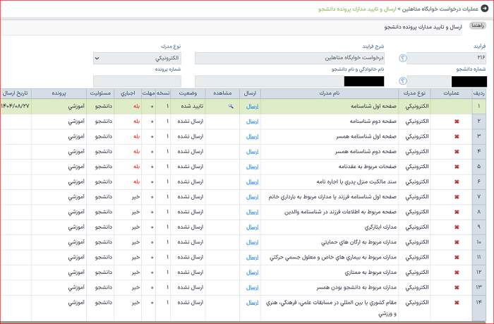Click the اجباري column header
494x324 pixels.
point(128,93)
